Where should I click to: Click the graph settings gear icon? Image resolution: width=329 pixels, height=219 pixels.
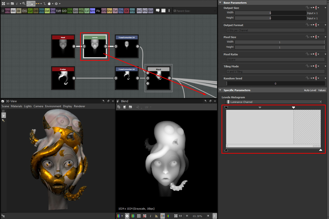pyautogui.click(x=56, y=4)
